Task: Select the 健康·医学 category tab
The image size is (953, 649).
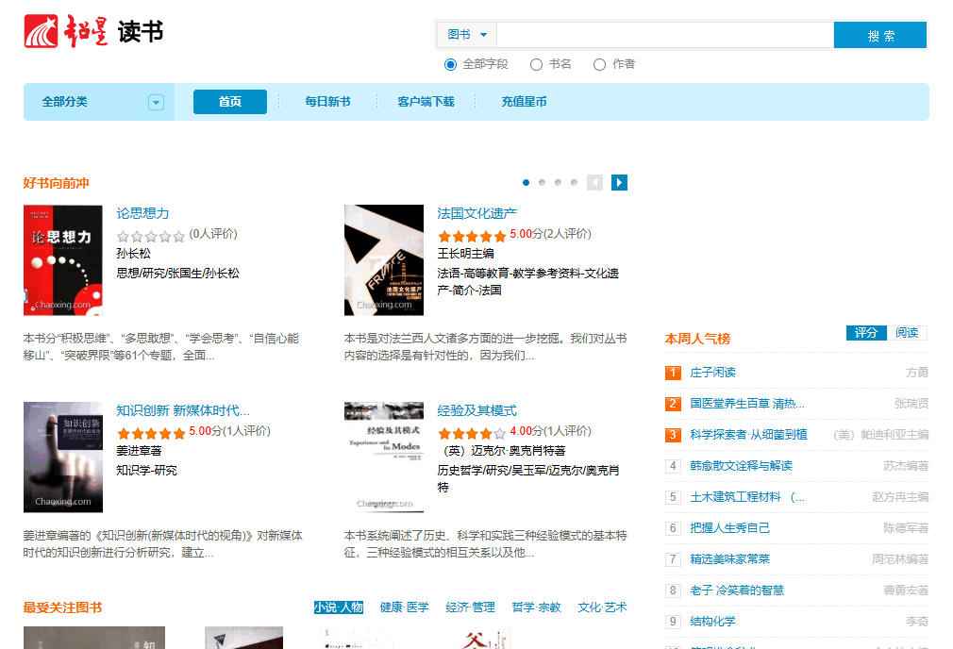Action: 404,607
